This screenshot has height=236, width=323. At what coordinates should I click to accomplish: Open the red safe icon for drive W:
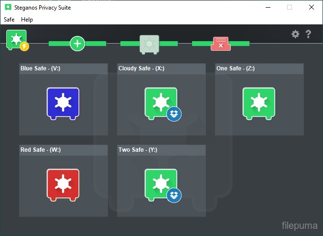point(63,184)
